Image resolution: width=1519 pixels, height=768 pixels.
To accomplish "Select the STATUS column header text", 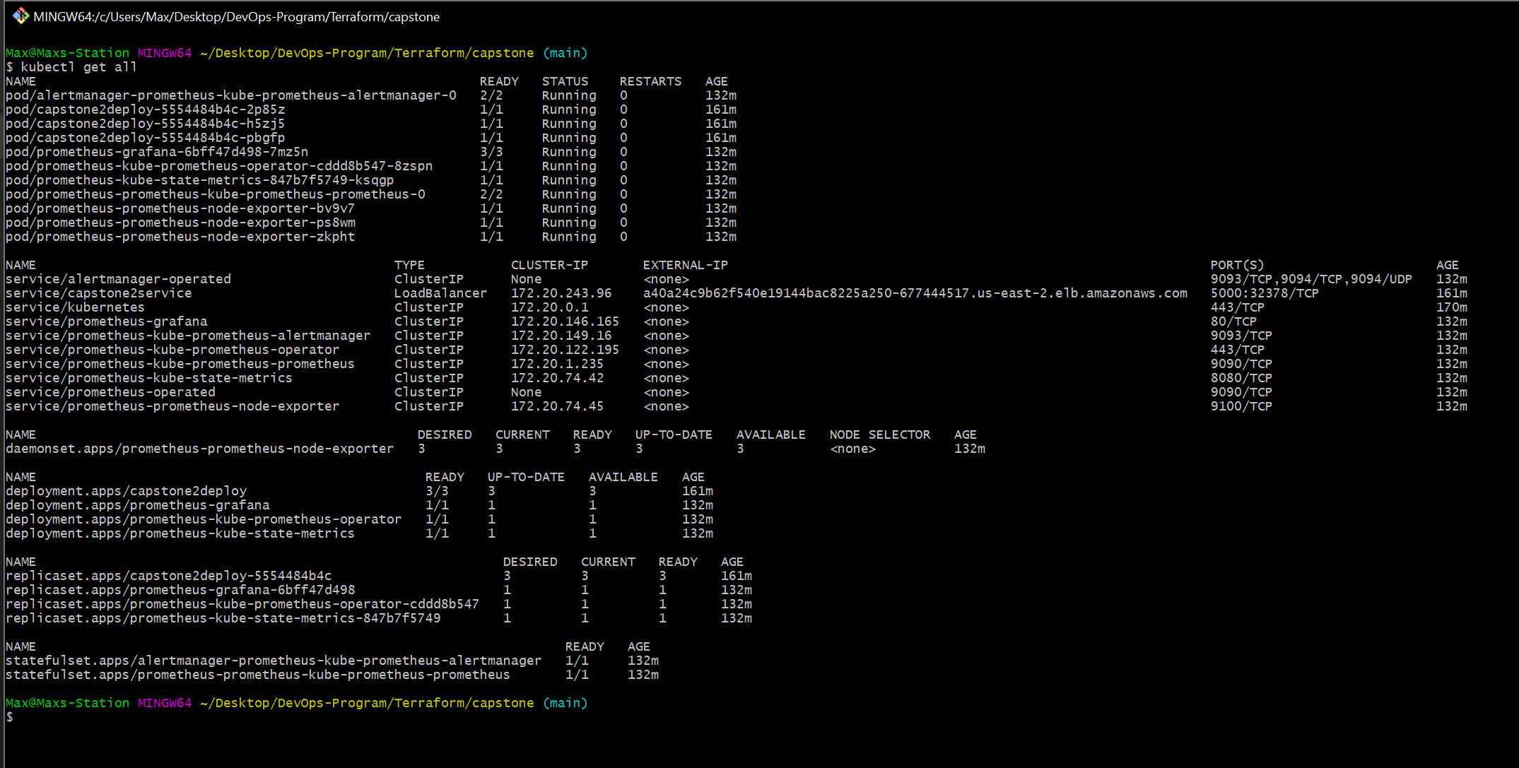I will coord(565,81).
